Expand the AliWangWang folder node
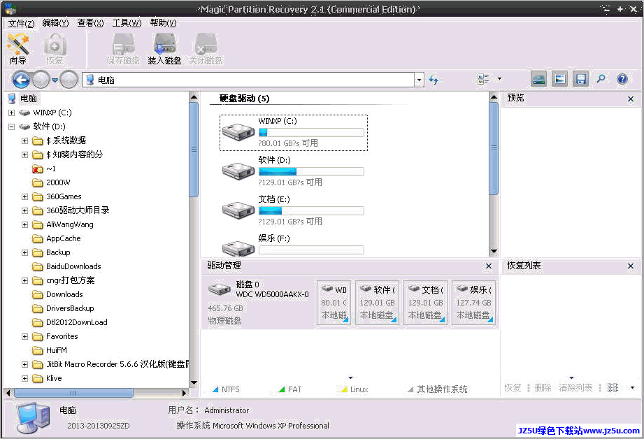This screenshot has height=439, width=644. [x=24, y=224]
